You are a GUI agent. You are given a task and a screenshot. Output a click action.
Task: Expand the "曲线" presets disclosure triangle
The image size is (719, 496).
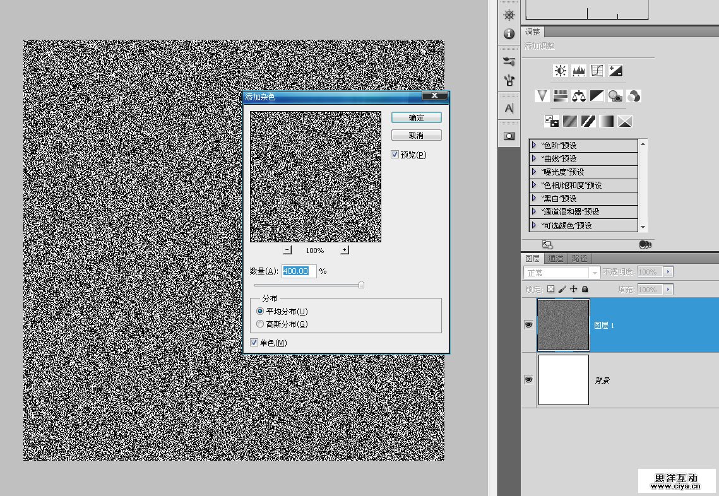click(x=534, y=158)
